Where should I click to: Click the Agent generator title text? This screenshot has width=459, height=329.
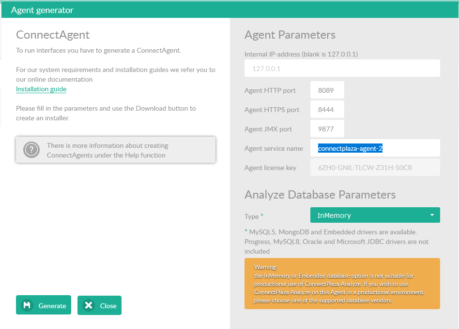coord(42,10)
